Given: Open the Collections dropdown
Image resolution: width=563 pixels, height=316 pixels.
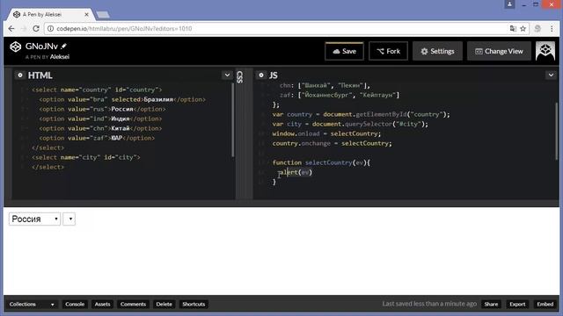Looking at the screenshot, I should (x=32, y=305).
